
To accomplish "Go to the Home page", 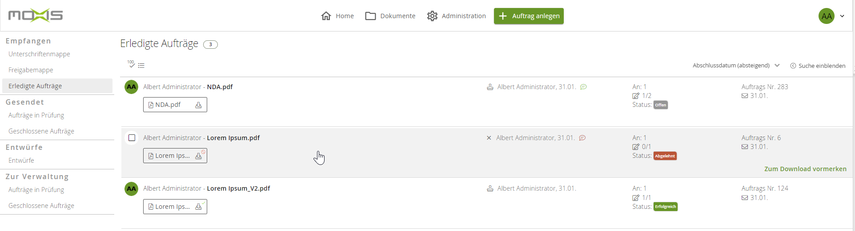I will [337, 16].
